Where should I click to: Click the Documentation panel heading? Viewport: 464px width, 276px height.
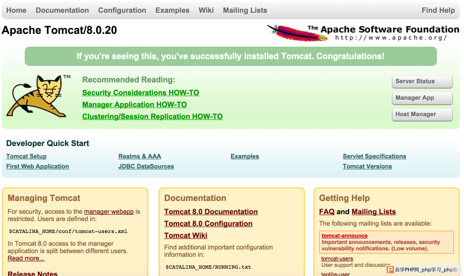click(x=195, y=198)
